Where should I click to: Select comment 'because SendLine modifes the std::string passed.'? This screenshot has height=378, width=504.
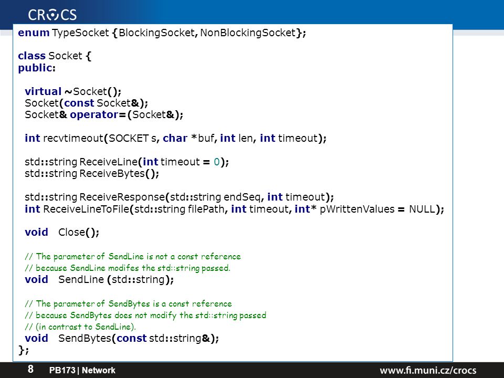(128, 268)
